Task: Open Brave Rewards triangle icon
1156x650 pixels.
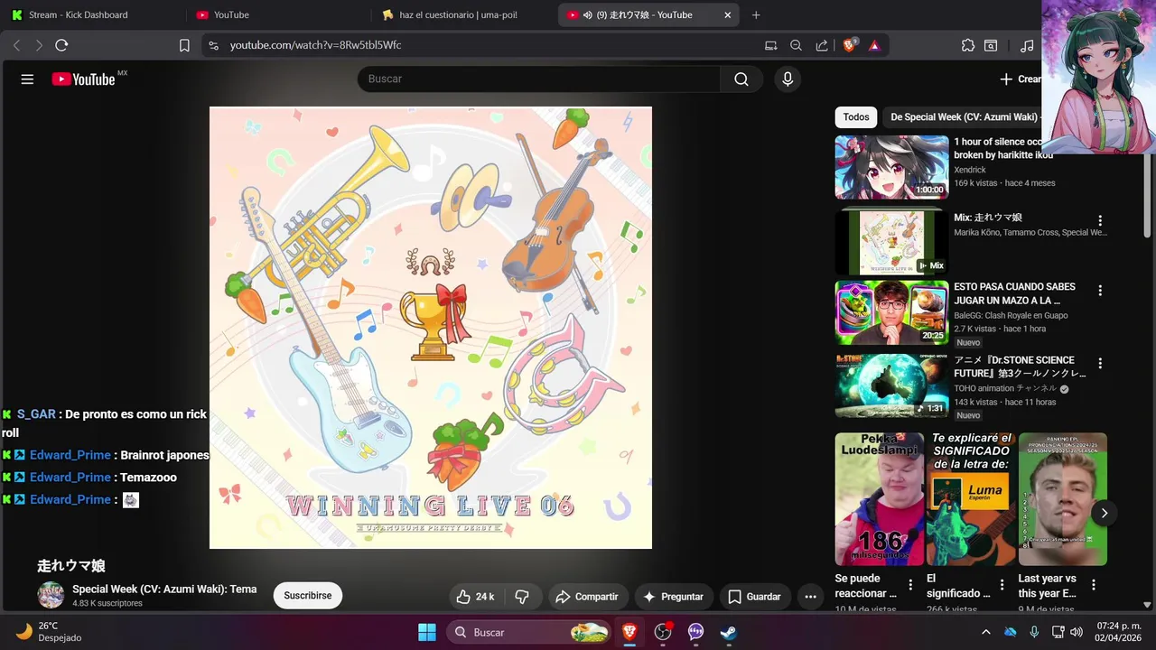Action: (x=874, y=45)
